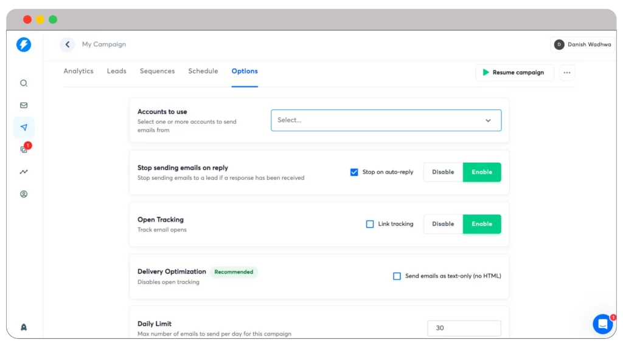Expand the three-dot menu near Resume campaign
Image resolution: width=623 pixels, height=351 pixels.
(567, 72)
